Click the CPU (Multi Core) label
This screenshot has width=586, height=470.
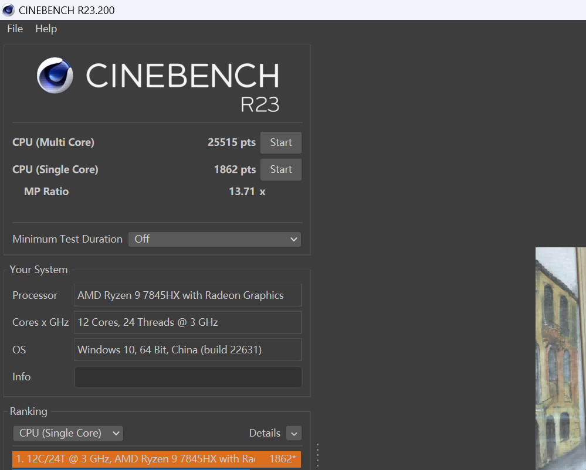click(x=53, y=142)
